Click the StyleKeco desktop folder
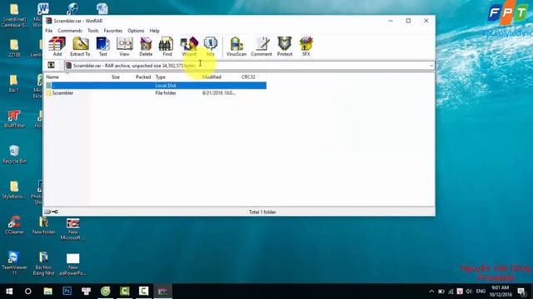Image resolution: width=533 pixels, height=299 pixels. pyautogui.click(x=14, y=190)
